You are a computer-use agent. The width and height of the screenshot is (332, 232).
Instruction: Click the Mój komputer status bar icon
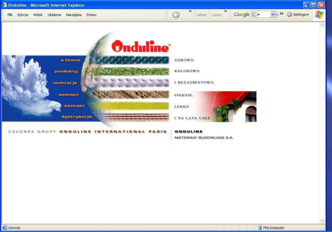260,227
